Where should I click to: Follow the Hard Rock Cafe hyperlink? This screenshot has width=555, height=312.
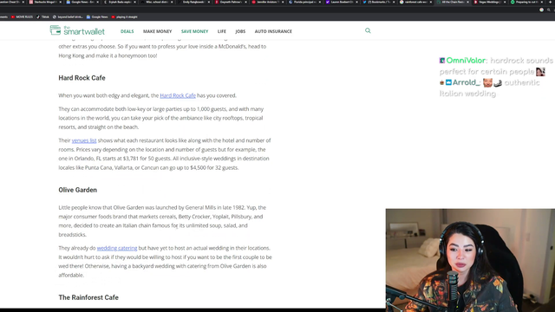tap(178, 95)
